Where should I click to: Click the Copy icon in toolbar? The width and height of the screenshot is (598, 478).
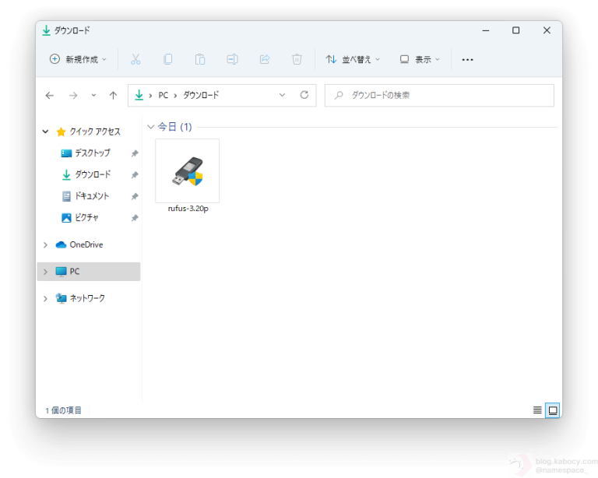167,59
